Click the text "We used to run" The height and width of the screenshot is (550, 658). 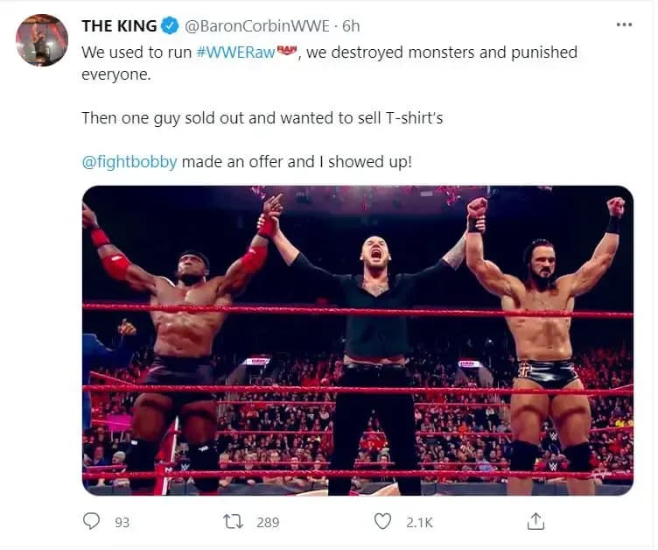[x=136, y=53]
